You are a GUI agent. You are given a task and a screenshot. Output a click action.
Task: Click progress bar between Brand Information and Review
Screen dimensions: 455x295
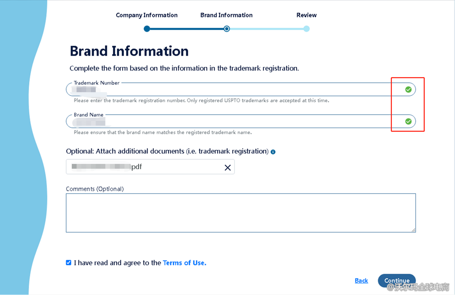click(267, 29)
